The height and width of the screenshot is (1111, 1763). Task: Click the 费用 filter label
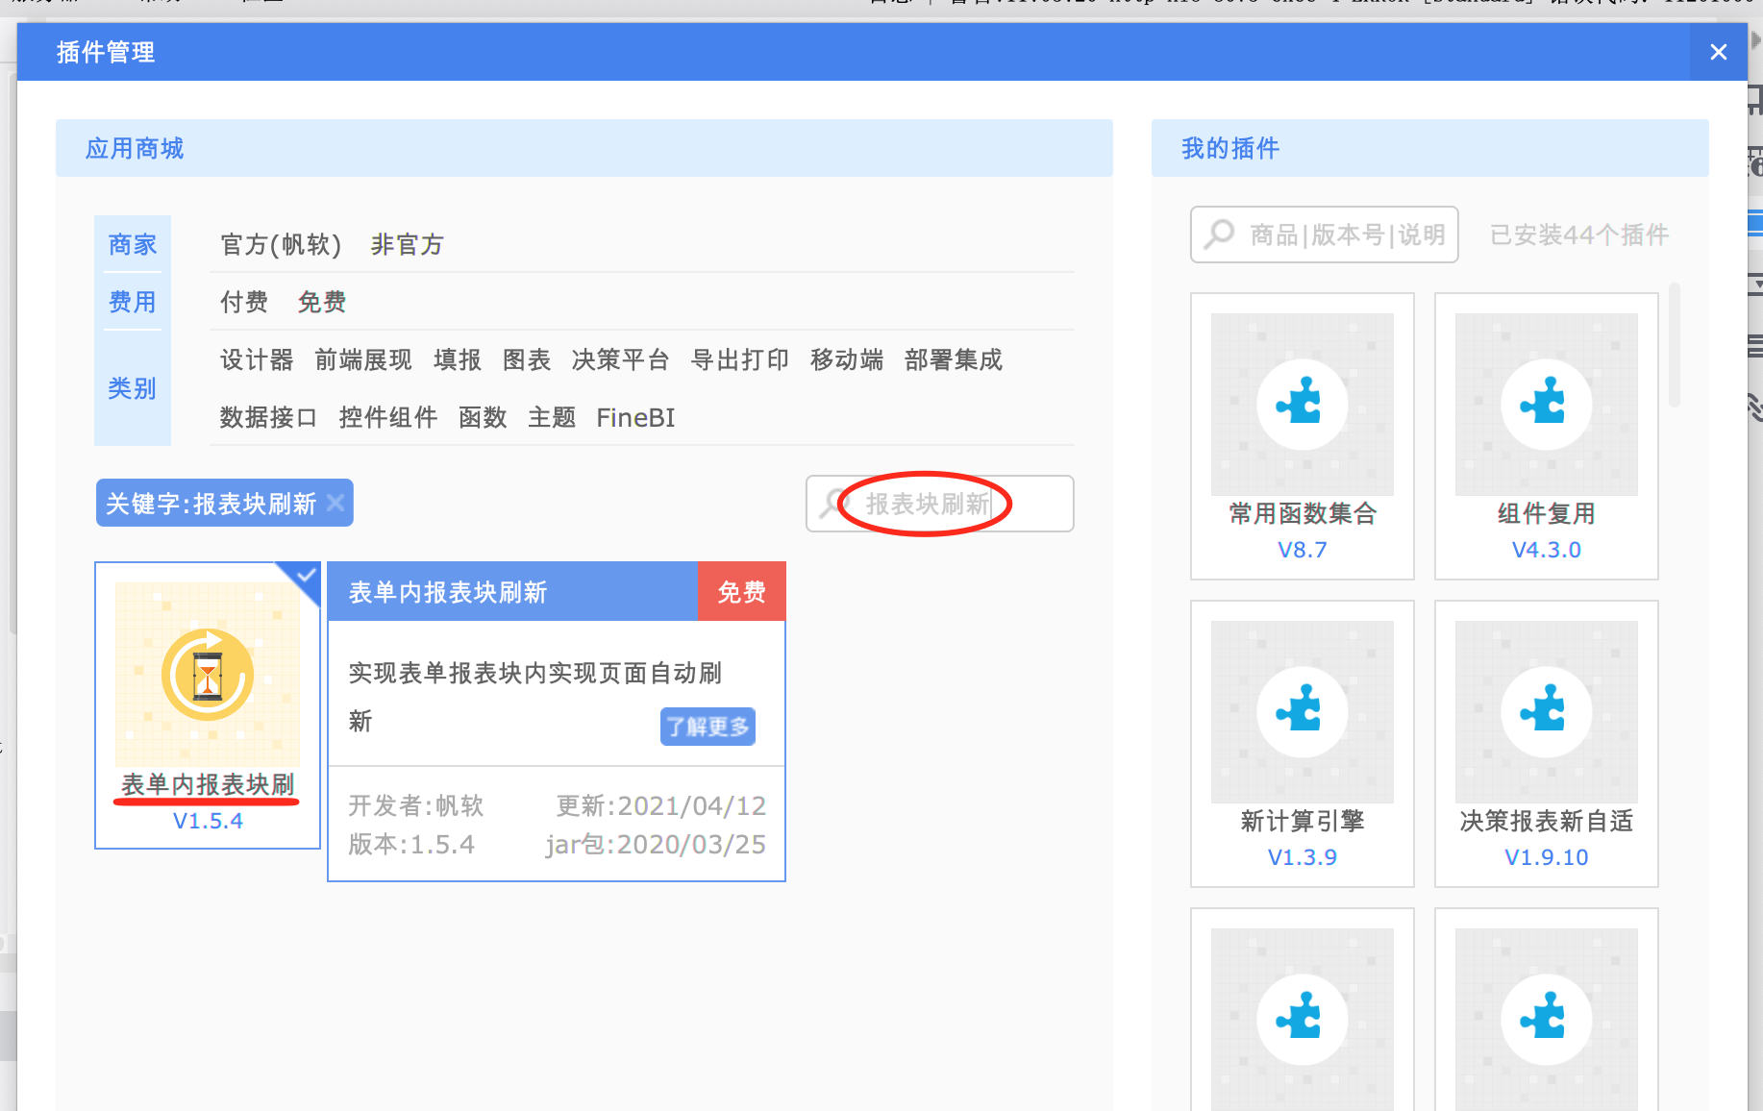[x=133, y=302]
